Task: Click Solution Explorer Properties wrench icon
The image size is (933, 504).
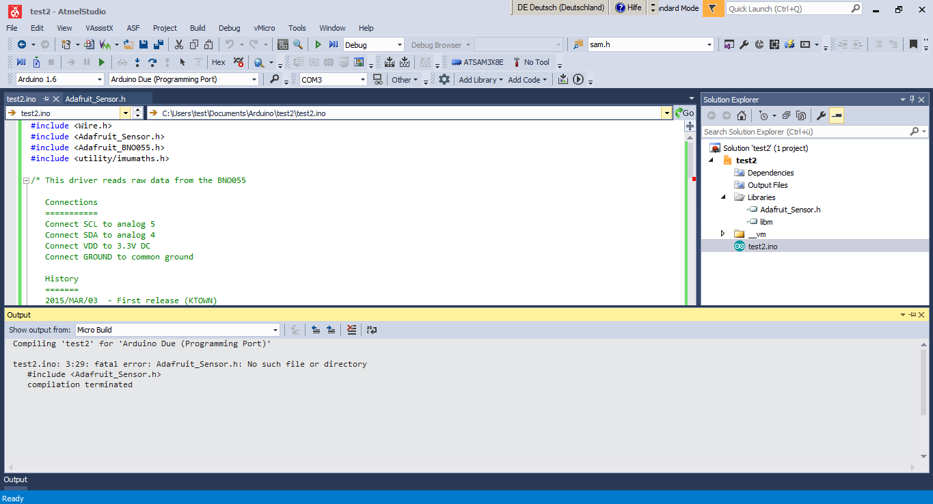Action: [x=822, y=115]
